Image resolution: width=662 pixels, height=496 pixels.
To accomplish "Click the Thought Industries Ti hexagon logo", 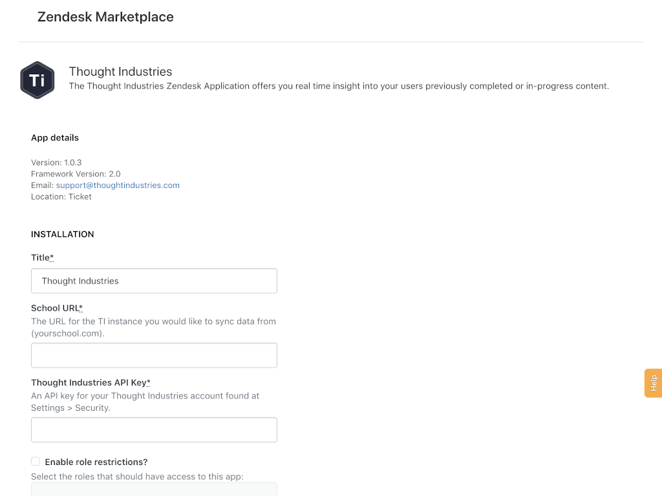I will (x=37, y=80).
